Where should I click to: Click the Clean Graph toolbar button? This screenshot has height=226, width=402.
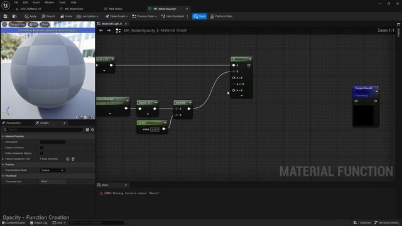coord(115,16)
